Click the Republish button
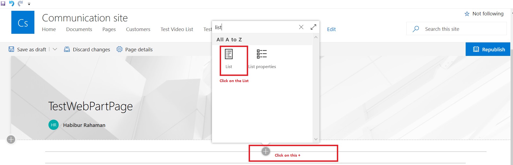 click(x=488, y=49)
